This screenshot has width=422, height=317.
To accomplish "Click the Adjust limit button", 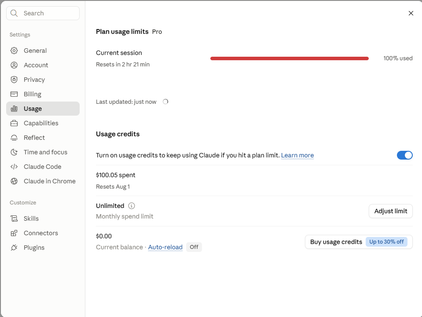I will click(x=390, y=211).
